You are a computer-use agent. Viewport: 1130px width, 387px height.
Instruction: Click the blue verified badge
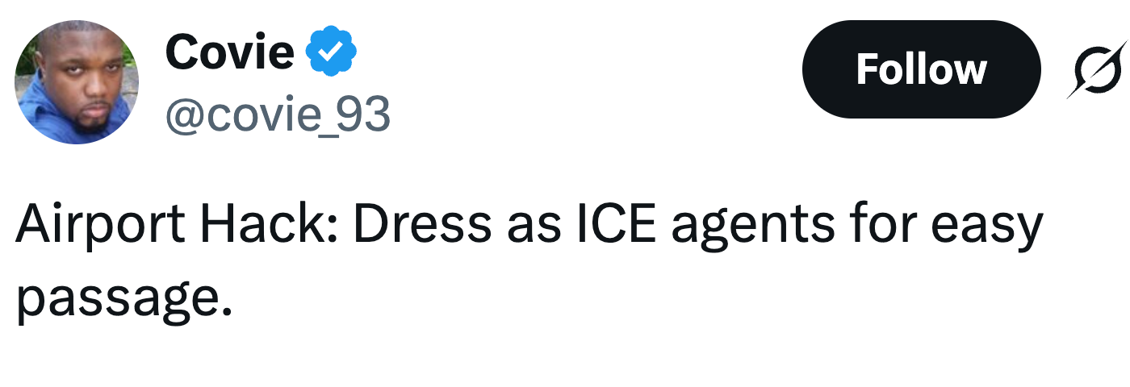click(331, 52)
